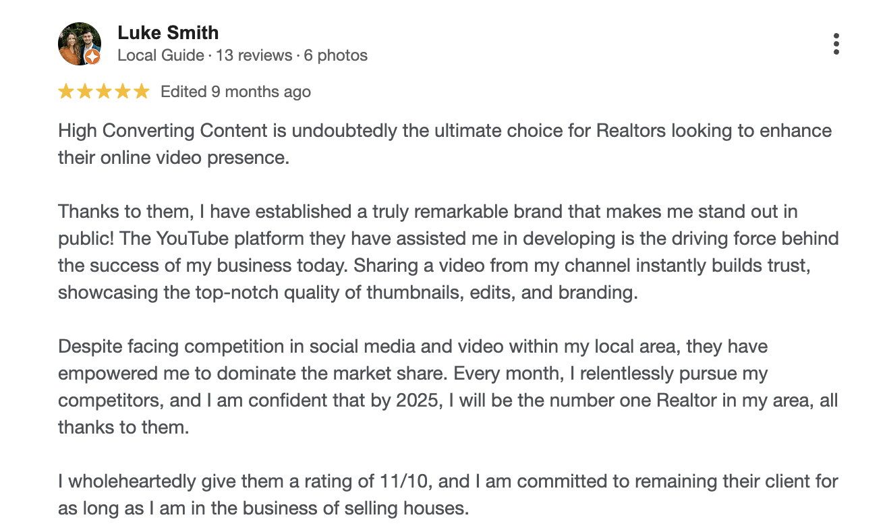
Task: Click the Edited 9 months ago timestamp
Action: click(x=235, y=92)
